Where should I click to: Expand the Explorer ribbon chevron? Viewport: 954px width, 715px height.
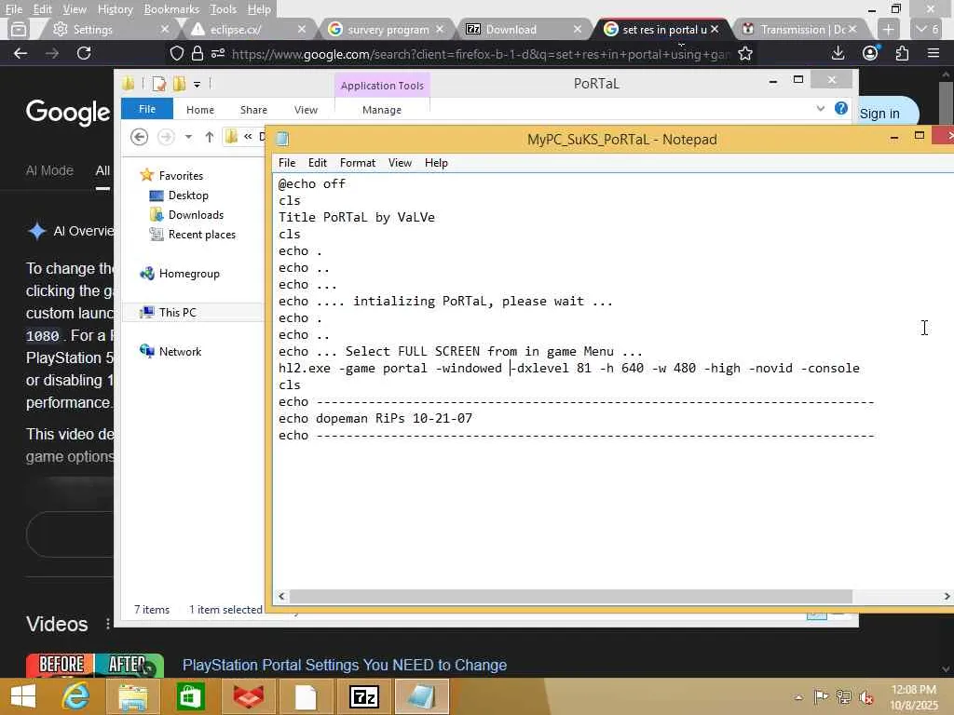[820, 109]
